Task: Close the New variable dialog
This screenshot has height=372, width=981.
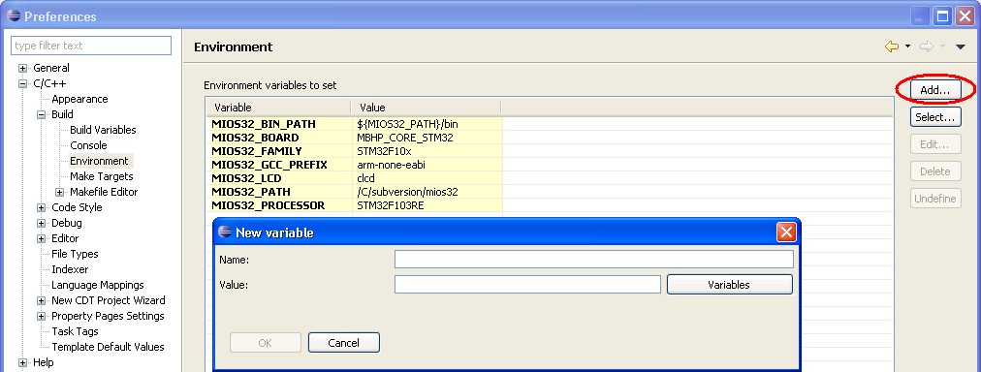Action: click(786, 232)
